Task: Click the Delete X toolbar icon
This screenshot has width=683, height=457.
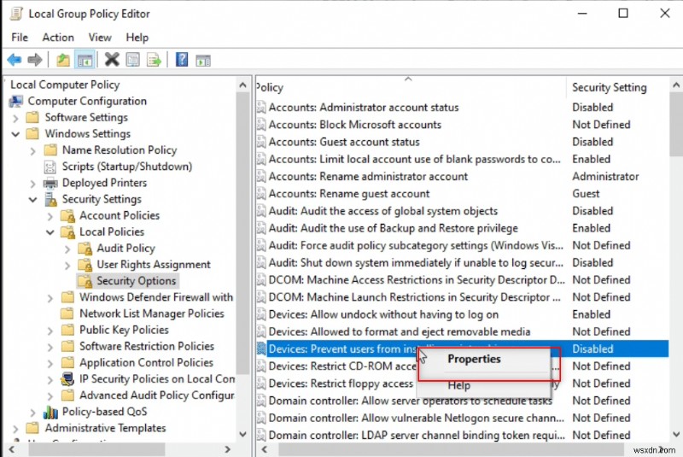Action: (112, 60)
